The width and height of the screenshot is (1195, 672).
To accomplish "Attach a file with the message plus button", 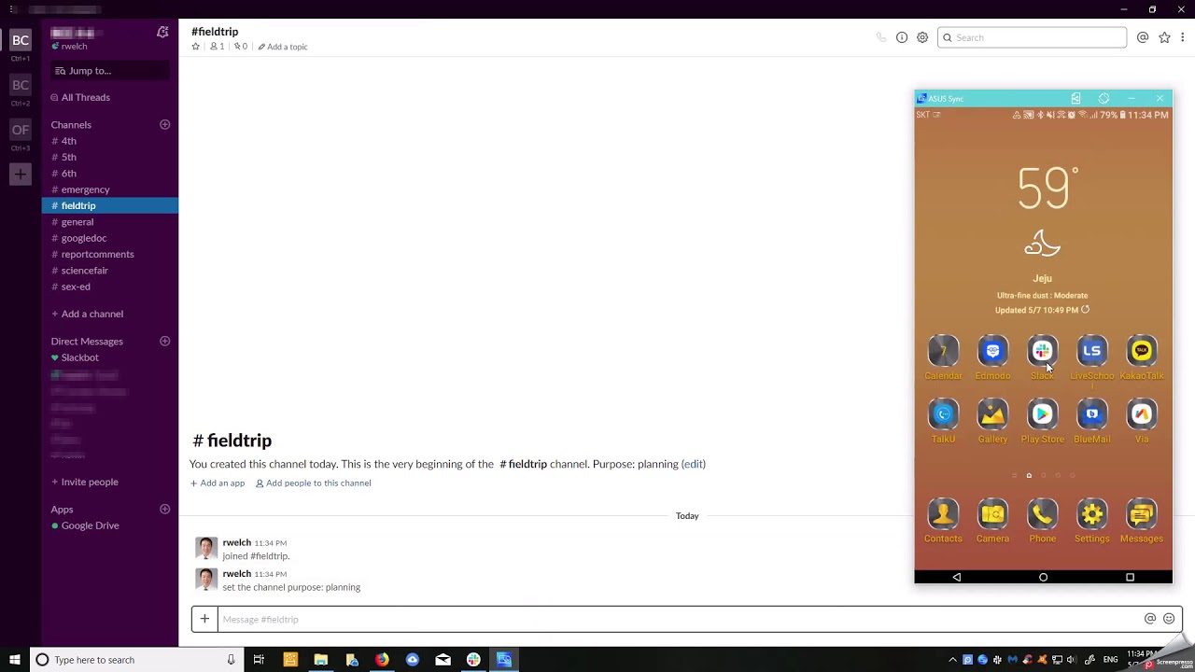I will click(x=204, y=619).
